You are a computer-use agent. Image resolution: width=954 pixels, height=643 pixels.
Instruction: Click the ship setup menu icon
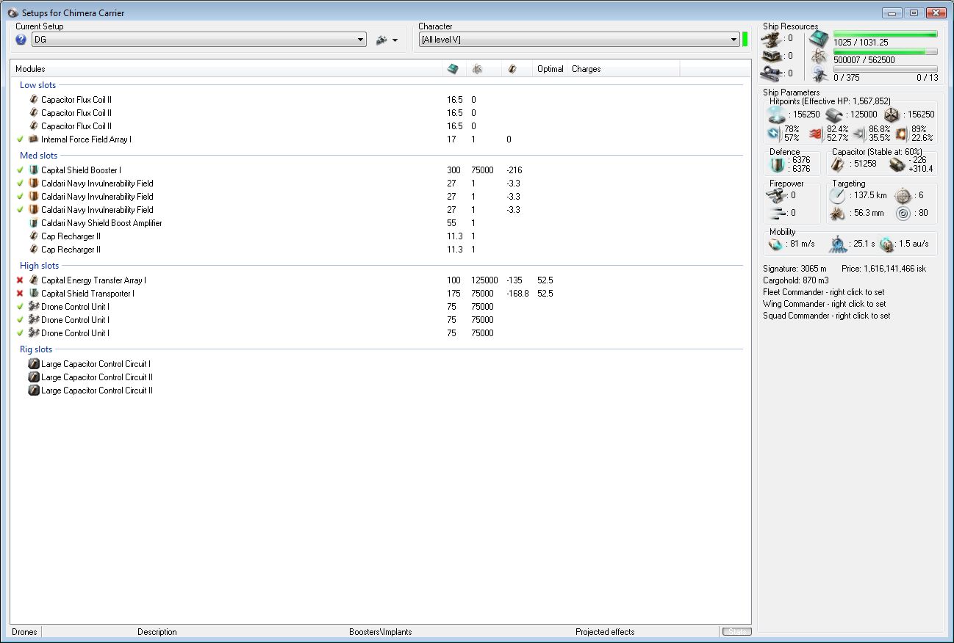click(x=381, y=40)
